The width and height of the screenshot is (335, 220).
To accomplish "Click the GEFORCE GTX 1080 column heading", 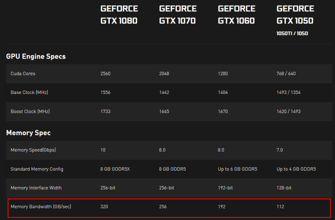I will coord(119,14).
